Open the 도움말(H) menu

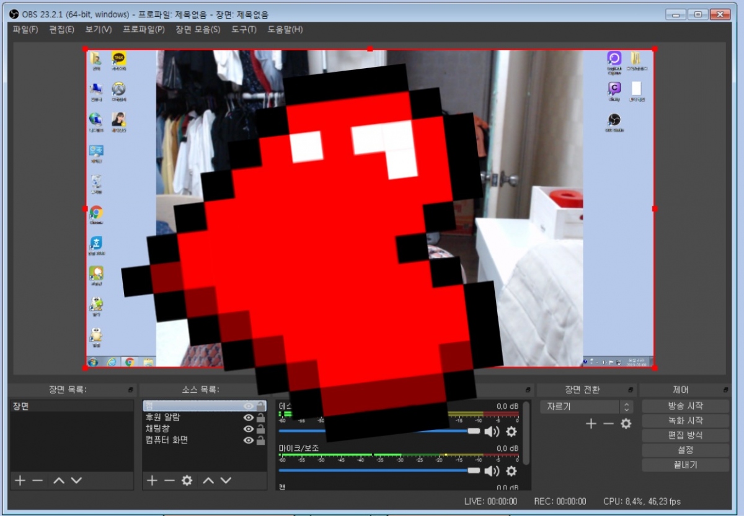click(x=285, y=29)
